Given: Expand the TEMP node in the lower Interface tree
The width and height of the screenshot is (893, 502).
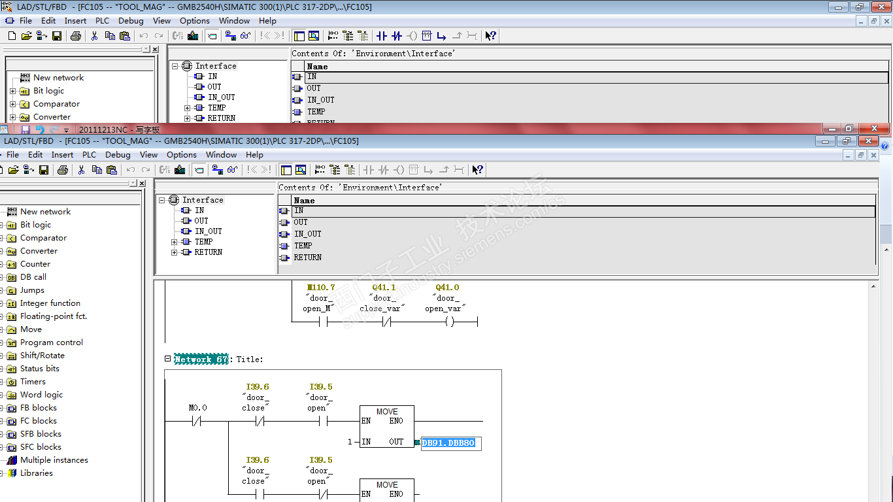Looking at the screenshot, I should (175, 242).
